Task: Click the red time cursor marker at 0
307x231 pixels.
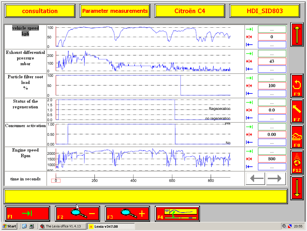Action: pos(56,181)
